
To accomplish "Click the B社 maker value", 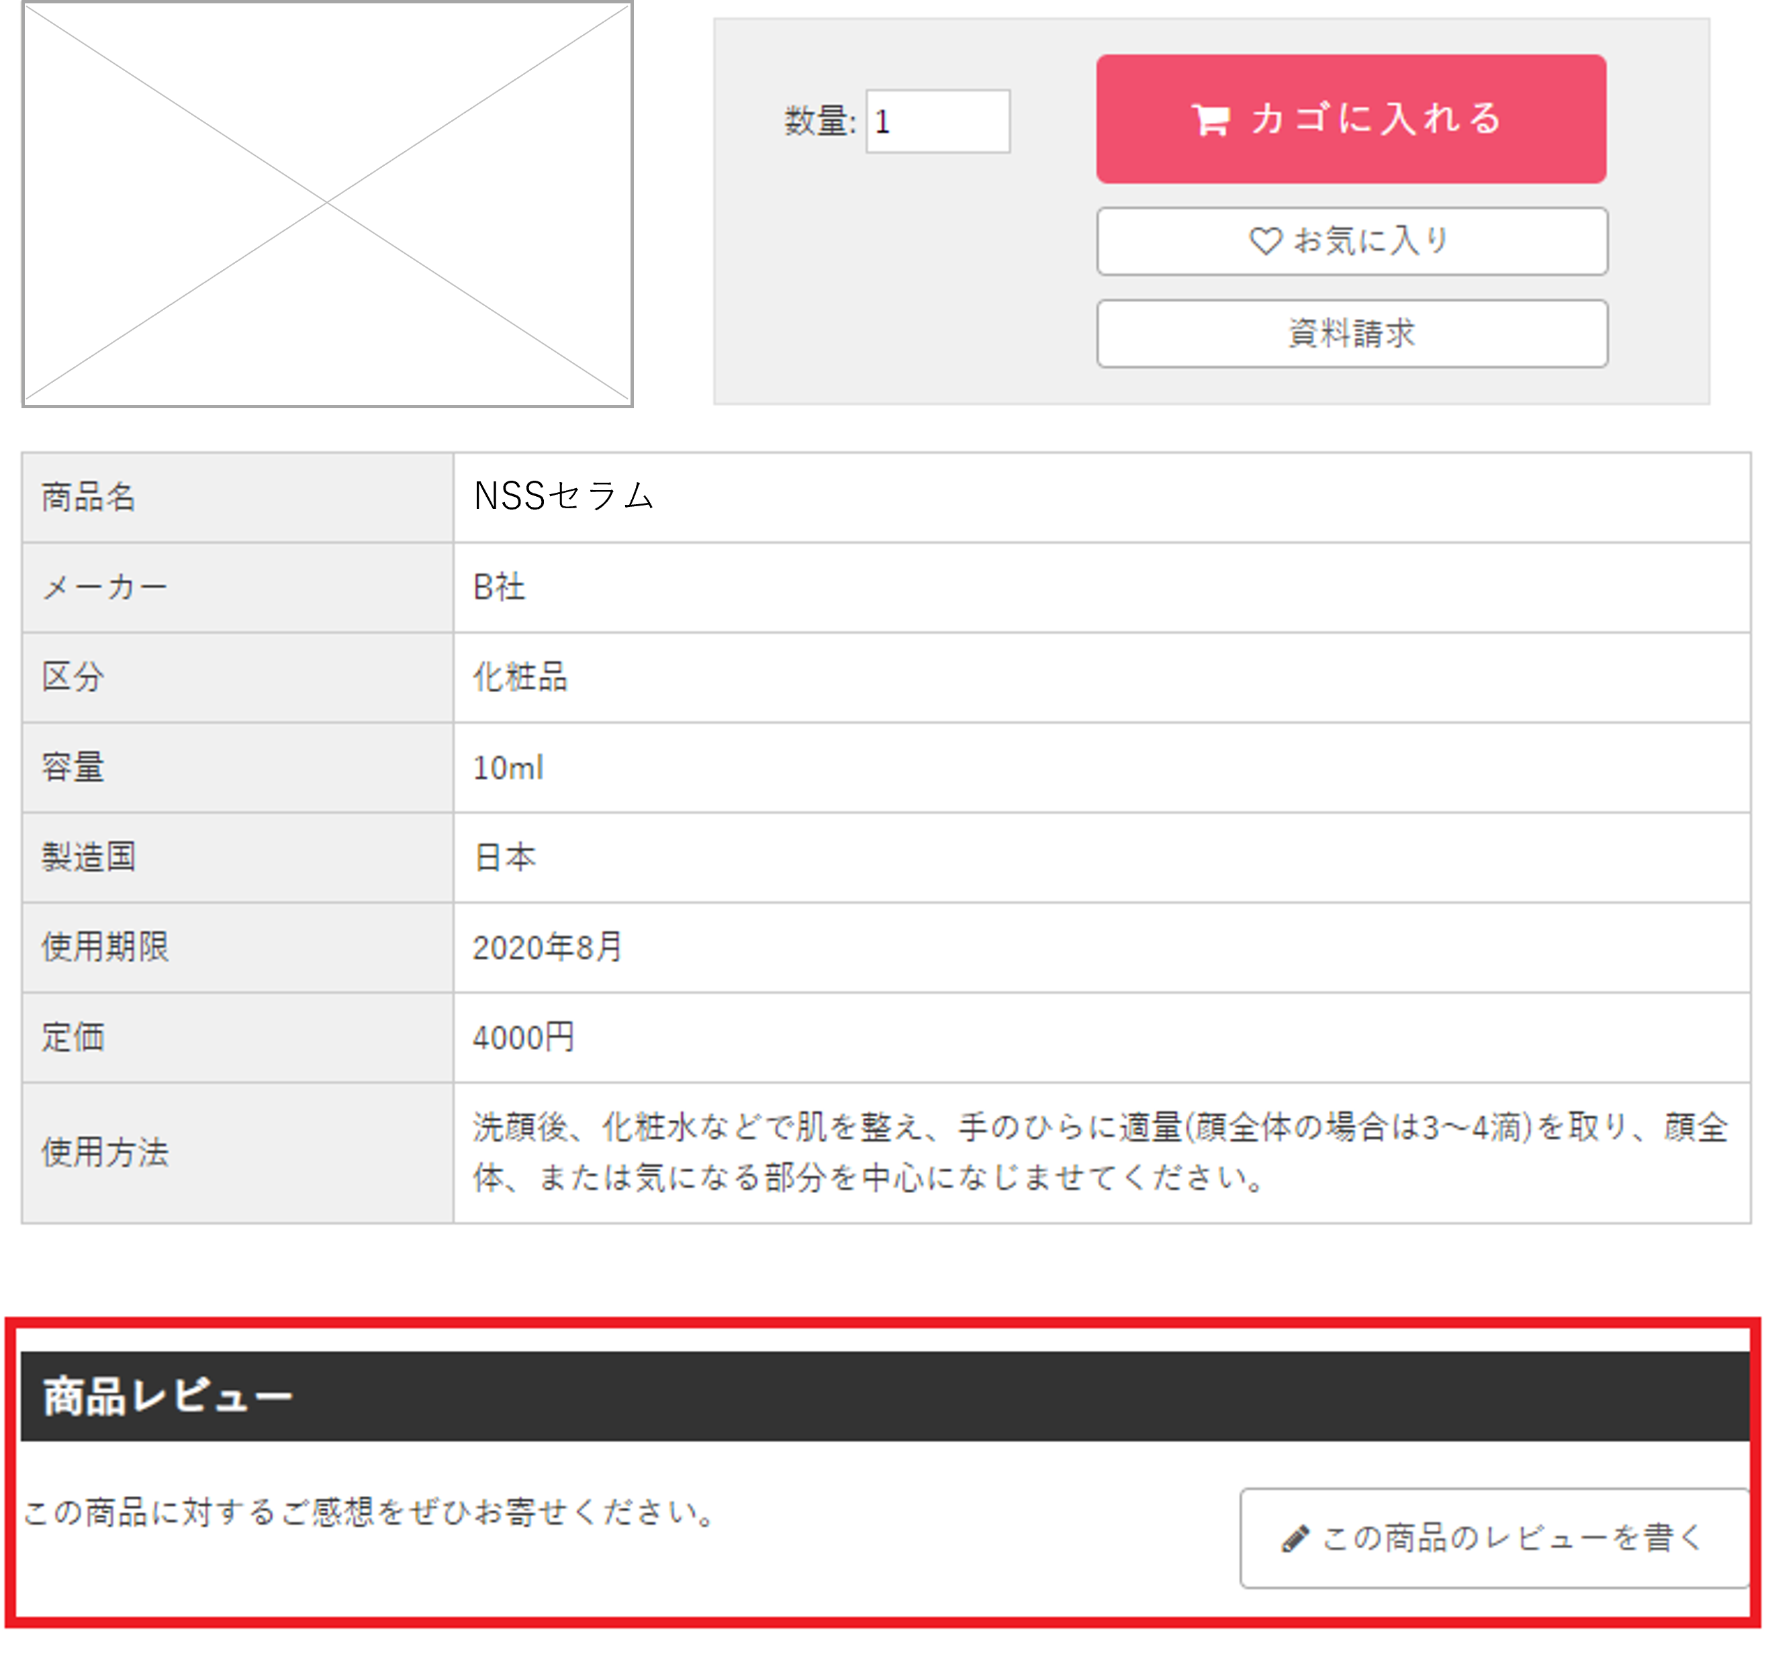I will click(x=499, y=587).
